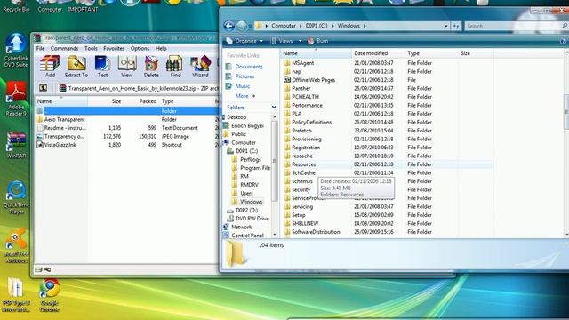
Task: Click WinRAR up-one-level folder button
Action: click(44, 88)
